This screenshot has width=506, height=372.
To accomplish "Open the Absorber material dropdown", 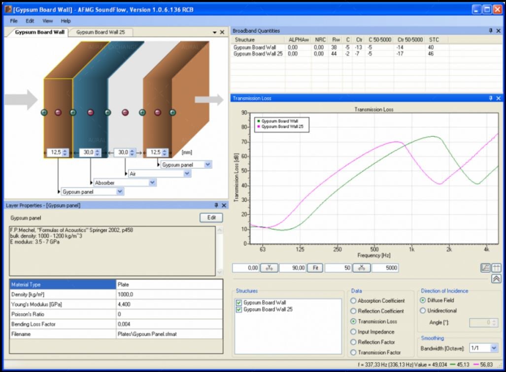I will point(152,183).
